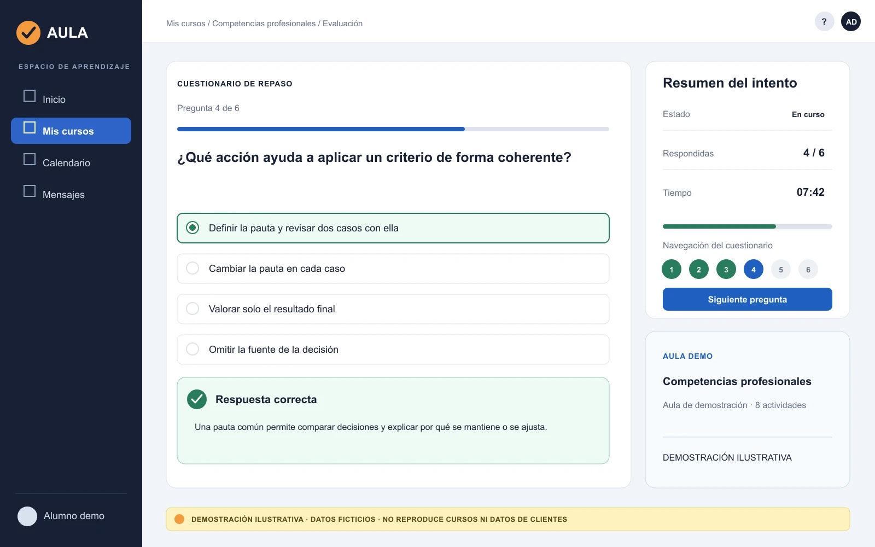Click the AULA checkmark logo icon

(28, 33)
